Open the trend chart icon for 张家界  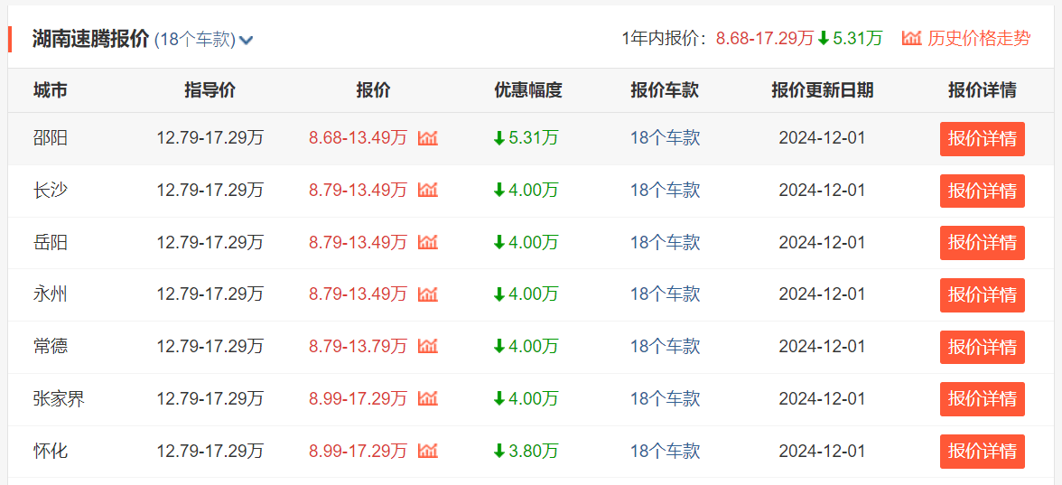428,398
